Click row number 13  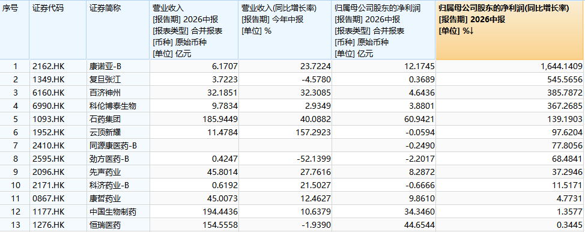point(15,225)
